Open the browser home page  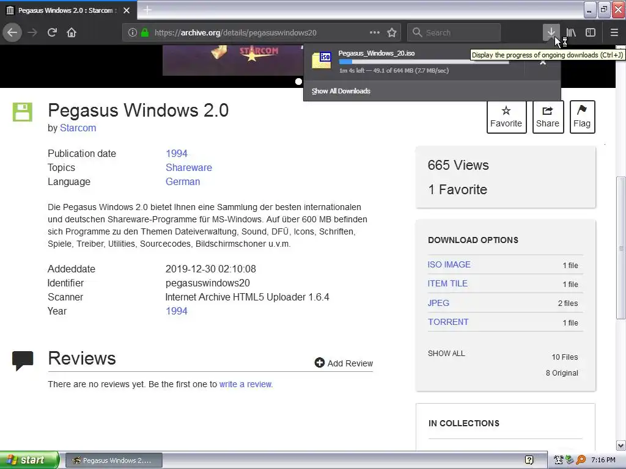[72, 32]
